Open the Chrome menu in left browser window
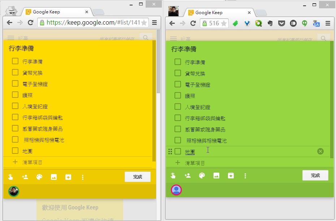Viewport: 336px width, 221px height. 155,22
